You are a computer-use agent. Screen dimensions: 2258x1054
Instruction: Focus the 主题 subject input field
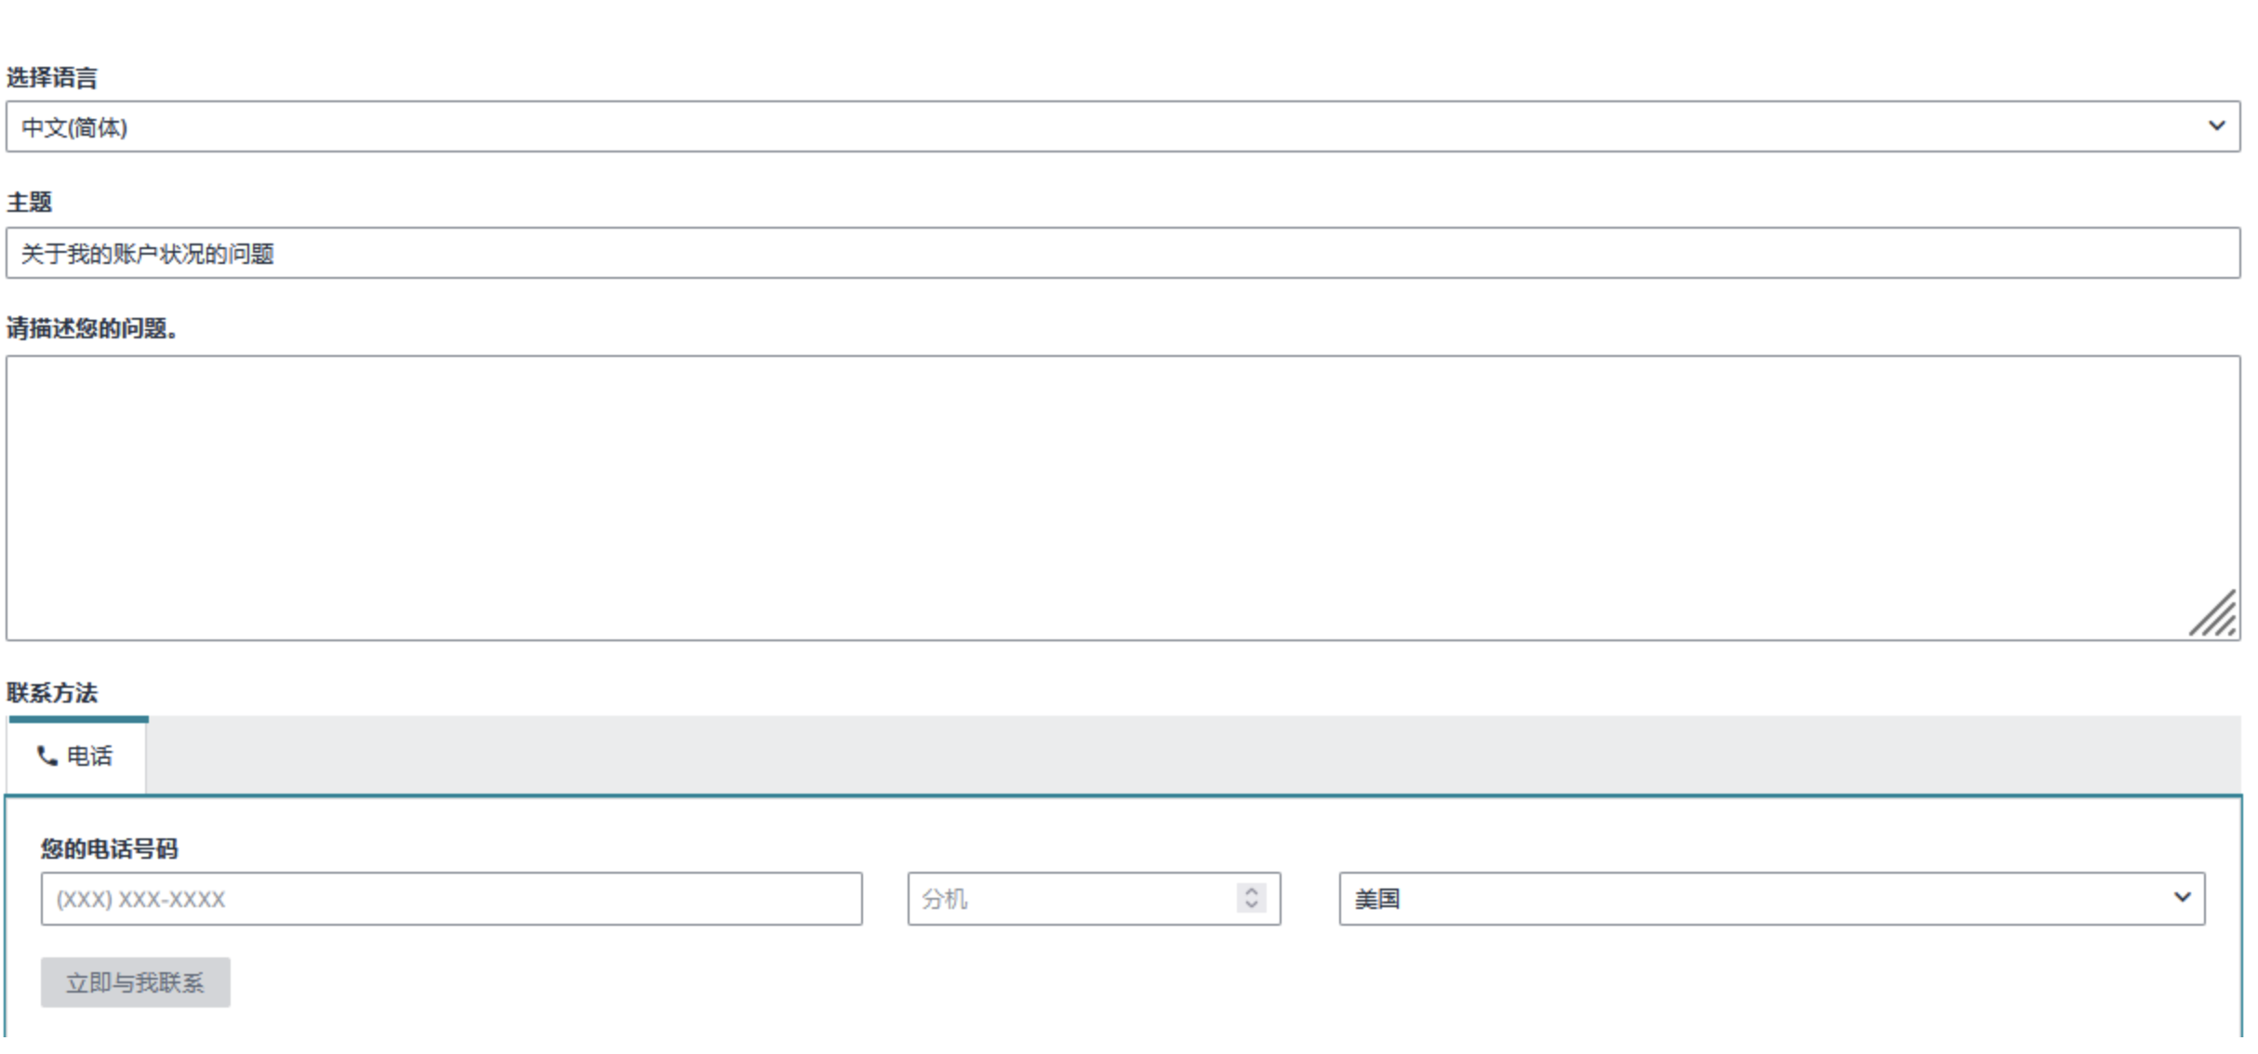point(1123,253)
